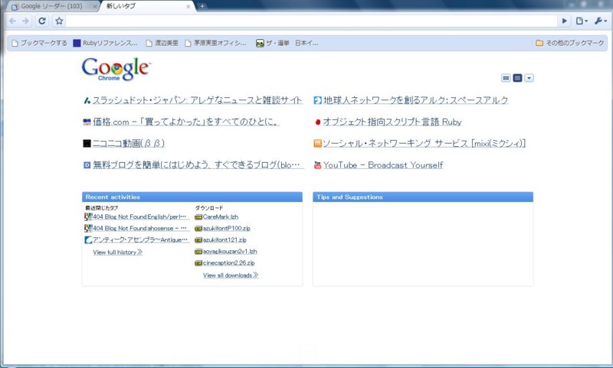
Task: Click the address bar field
Action: (x=312, y=21)
